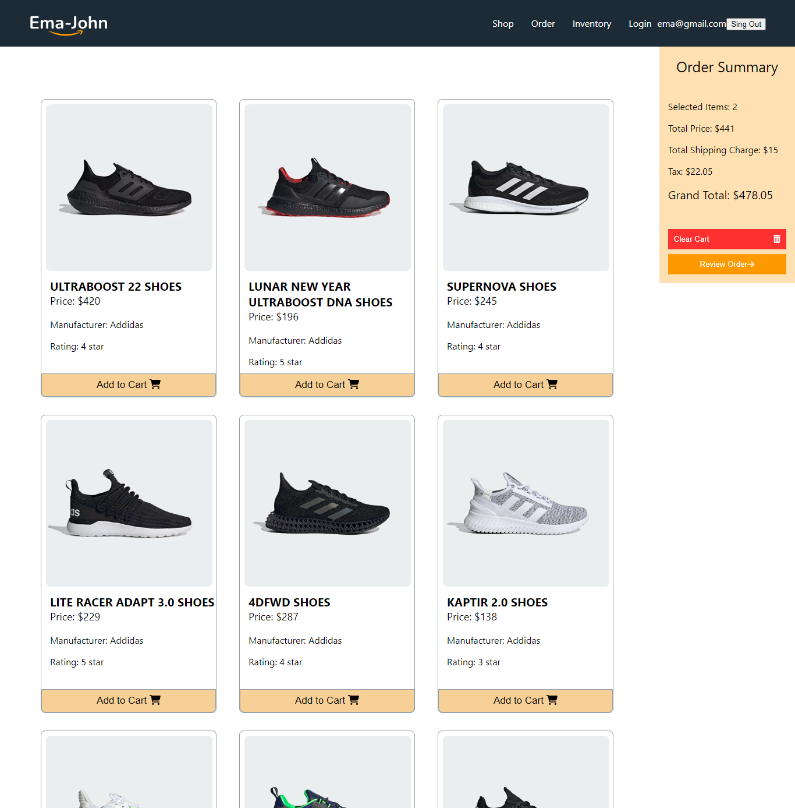This screenshot has height=808, width=795.
Task: Click the Selected Items: 2 line
Action: (x=702, y=107)
